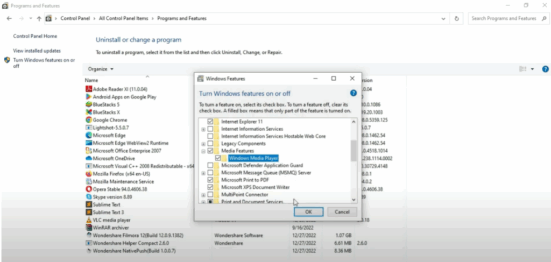The width and height of the screenshot is (551, 262).
Task: Click the Lightshot-5.5.0.7 icon
Action: [x=89, y=128]
